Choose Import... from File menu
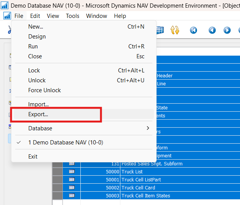 [x=38, y=104]
